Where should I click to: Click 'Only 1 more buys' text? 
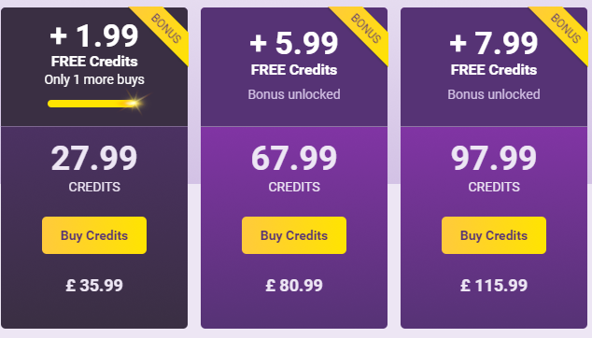coord(94,79)
